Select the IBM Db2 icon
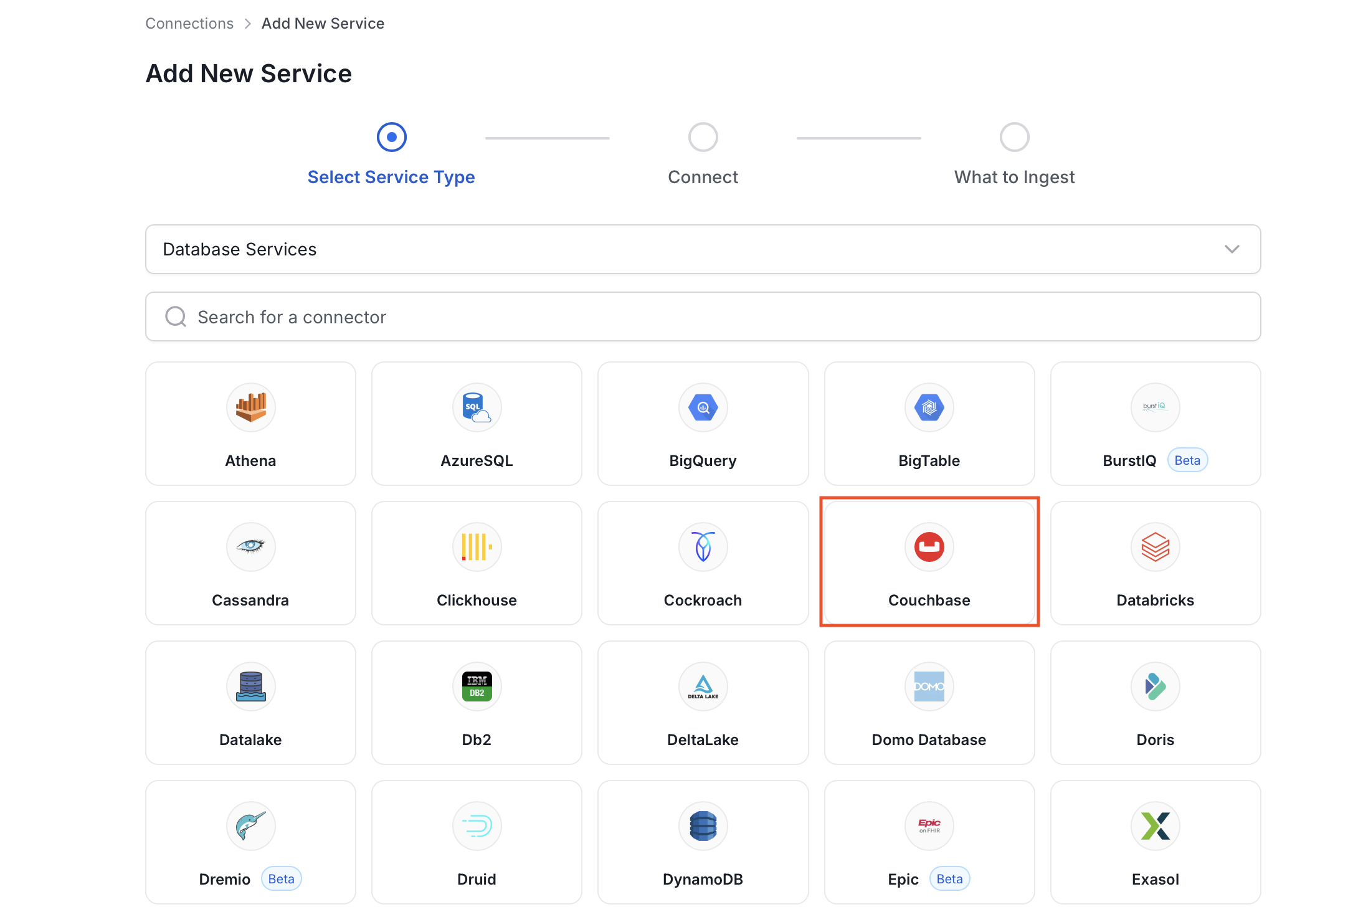The image size is (1348, 917). (x=477, y=687)
